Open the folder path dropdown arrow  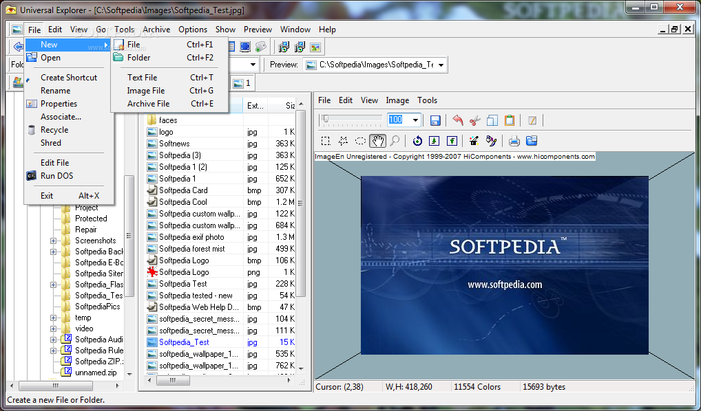253,65
